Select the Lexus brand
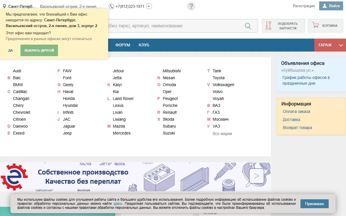 (118, 105)
